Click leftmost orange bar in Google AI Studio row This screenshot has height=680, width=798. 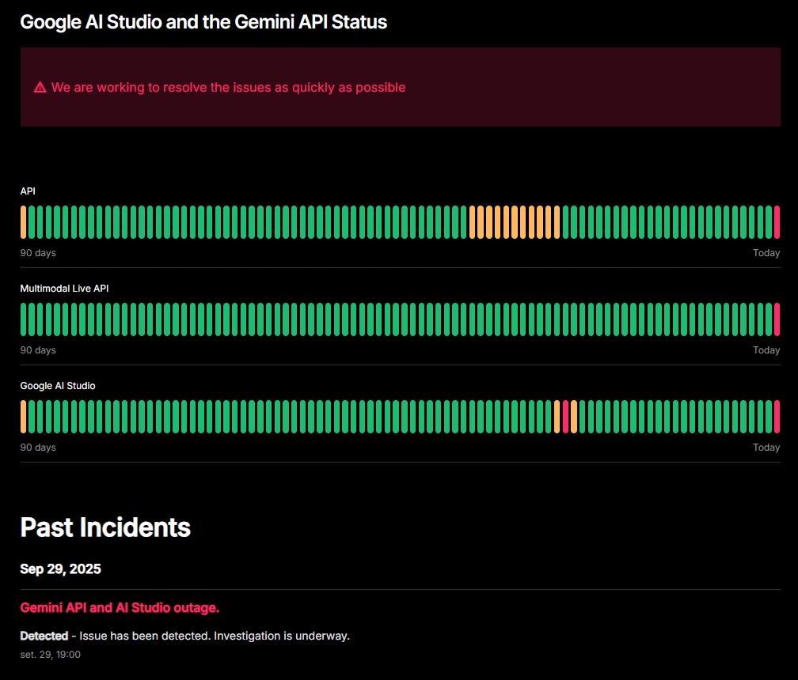click(x=23, y=417)
